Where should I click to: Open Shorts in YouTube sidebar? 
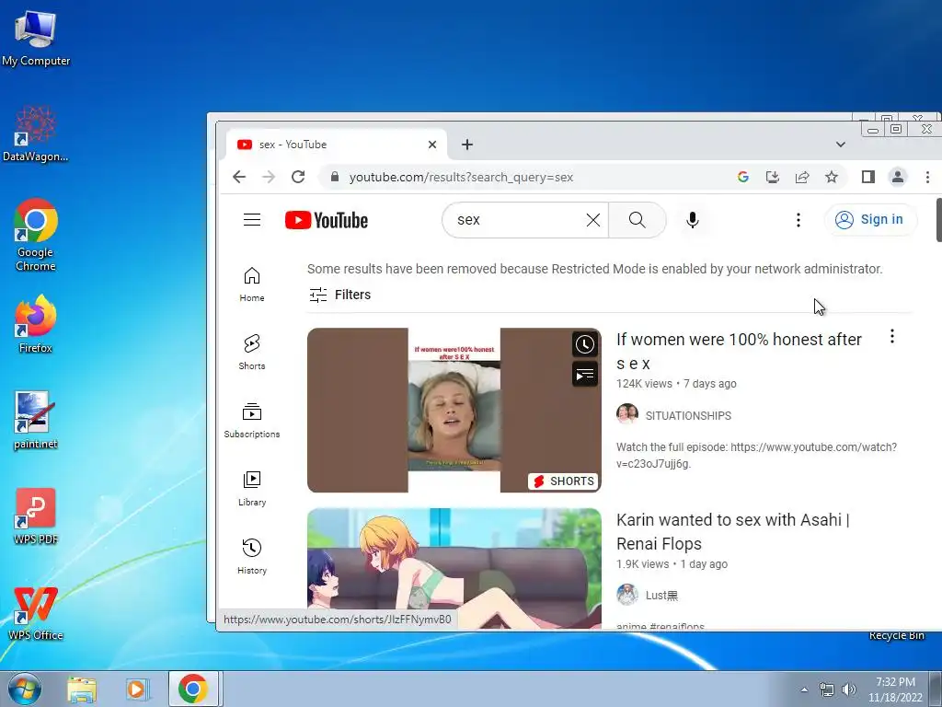point(252,353)
